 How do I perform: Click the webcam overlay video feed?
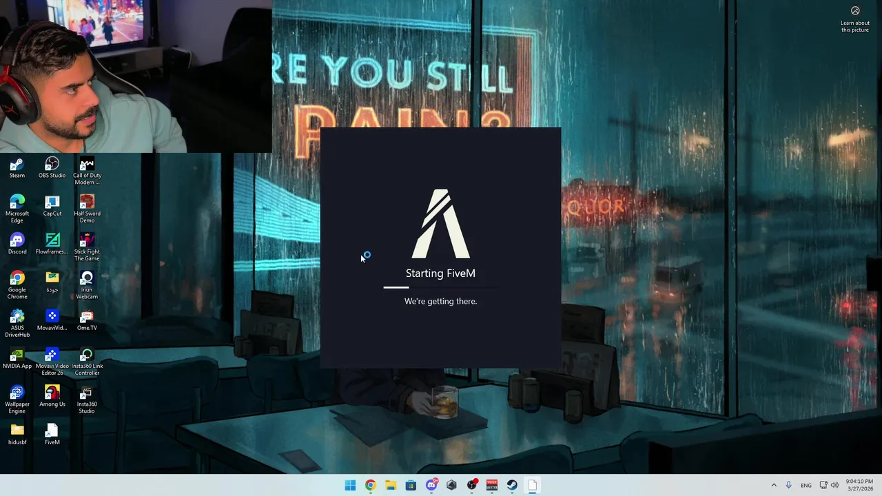click(x=136, y=76)
